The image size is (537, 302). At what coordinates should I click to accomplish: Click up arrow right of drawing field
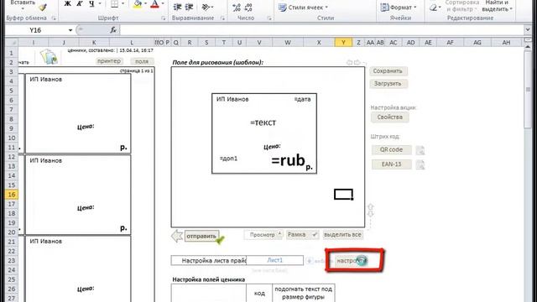[x=371, y=207]
